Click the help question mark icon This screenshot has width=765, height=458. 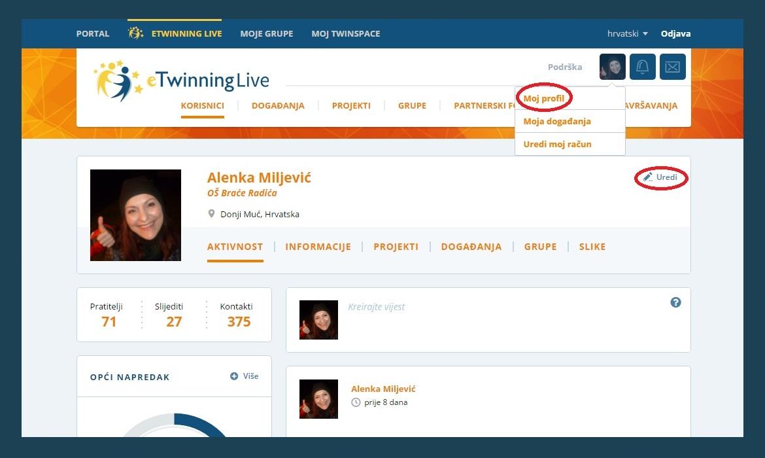point(675,302)
